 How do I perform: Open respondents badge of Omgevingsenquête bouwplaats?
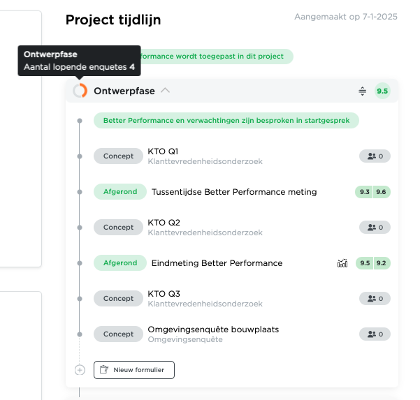pos(375,334)
